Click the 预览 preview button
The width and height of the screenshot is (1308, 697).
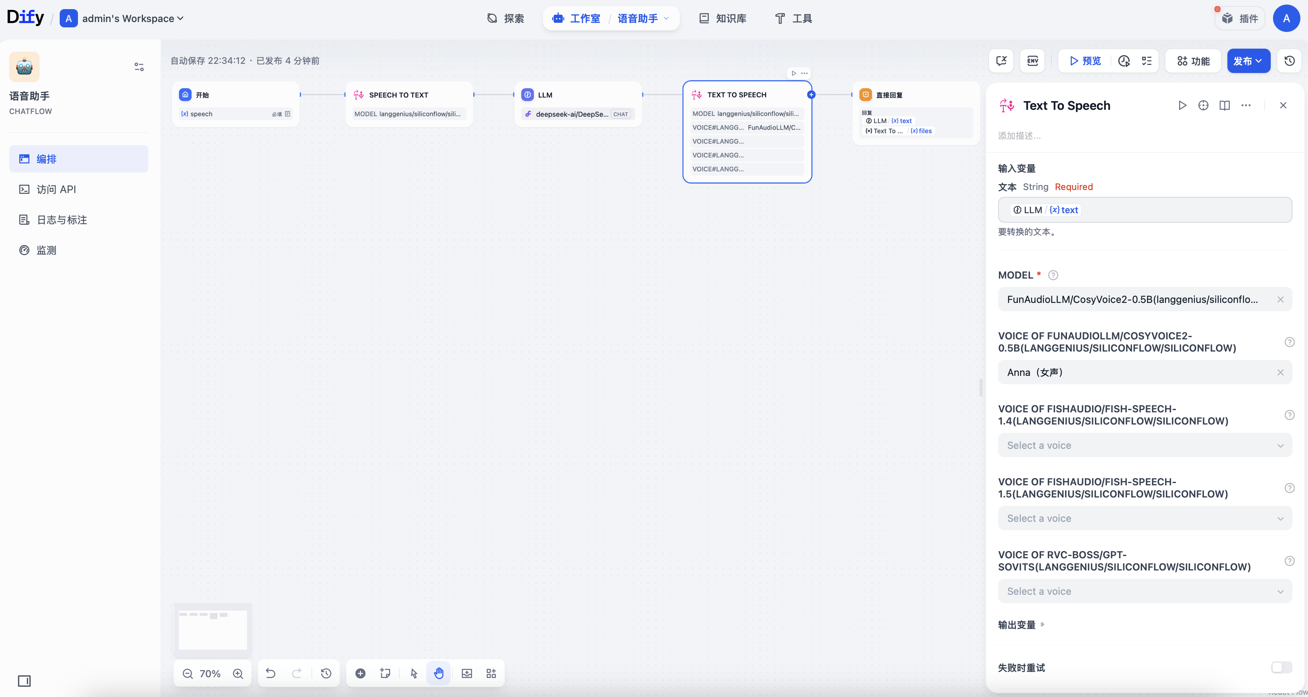(x=1085, y=61)
